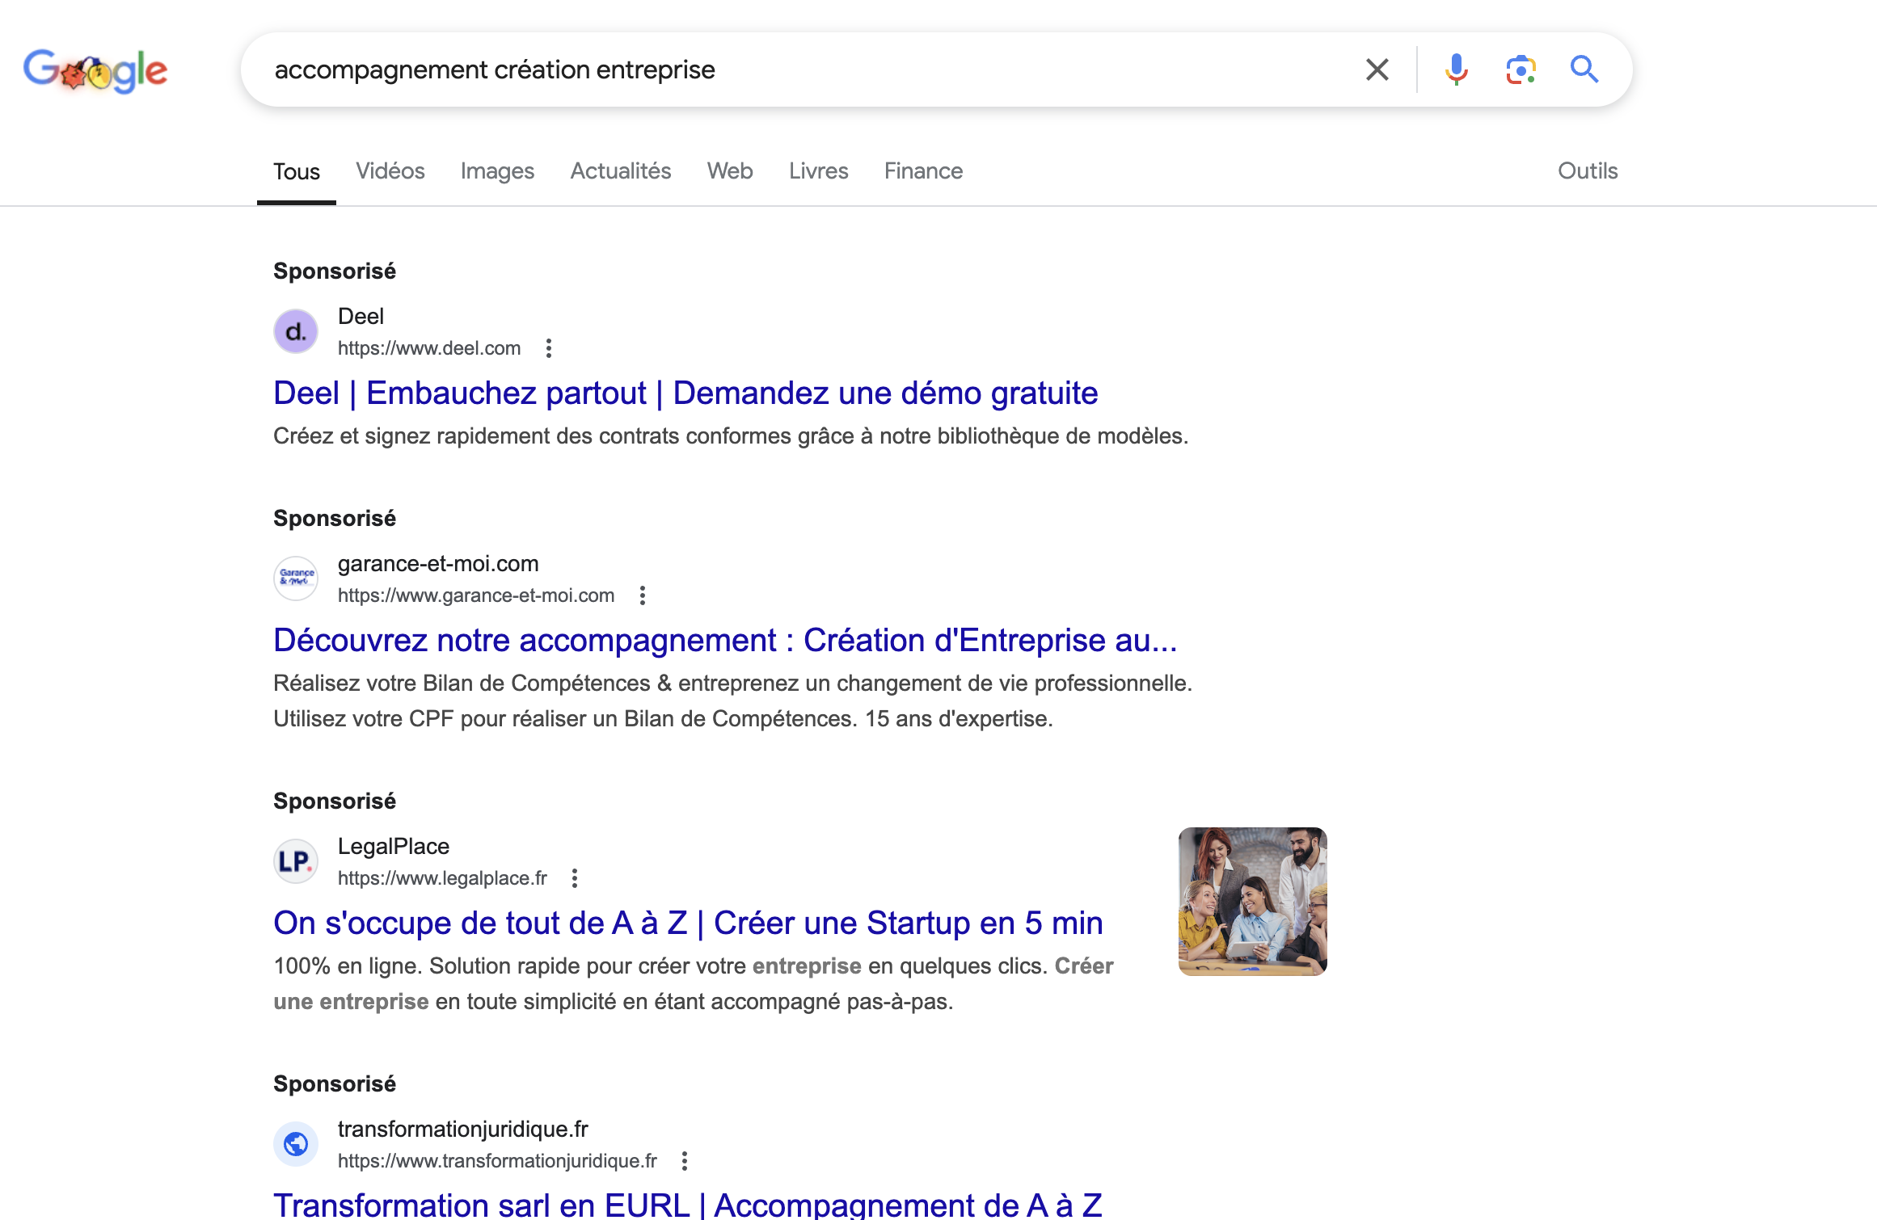This screenshot has height=1220, width=1877.
Task: Open On s'occupe de tout LegalPlace link
Action: [x=688, y=923]
